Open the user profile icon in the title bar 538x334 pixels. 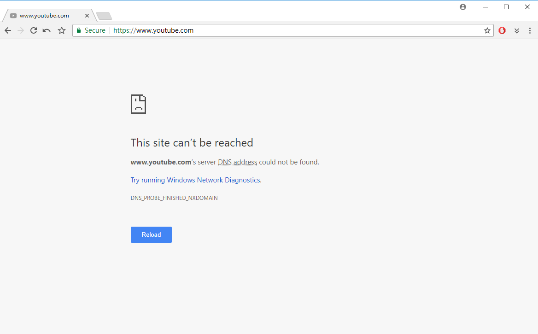coord(463,7)
